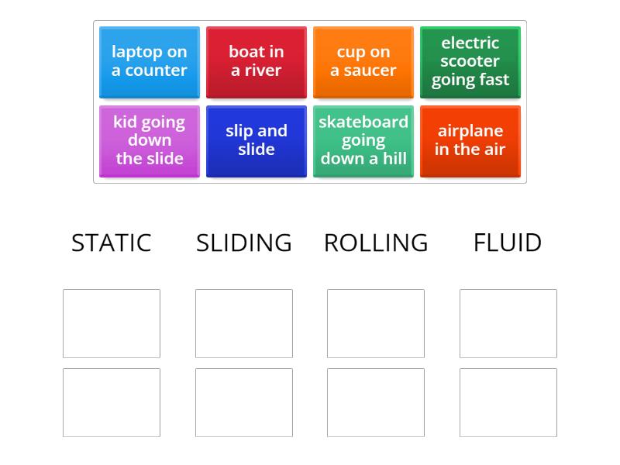Viewport: 620px width, 465px height.
Task: Click the top drop zone under FLUID
Action: point(508,323)
